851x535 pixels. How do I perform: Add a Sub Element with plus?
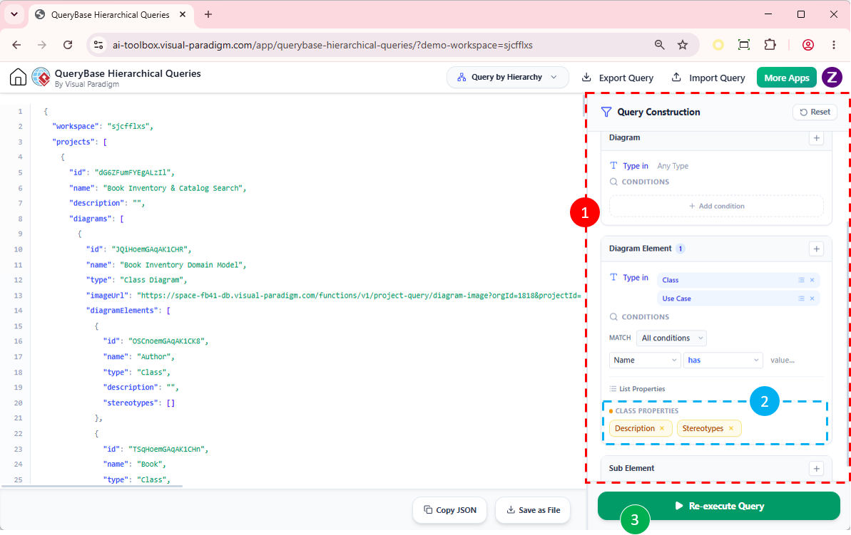pos(816,468)
